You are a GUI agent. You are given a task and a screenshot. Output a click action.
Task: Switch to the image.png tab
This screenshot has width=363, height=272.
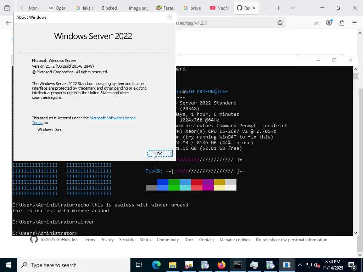139,8
